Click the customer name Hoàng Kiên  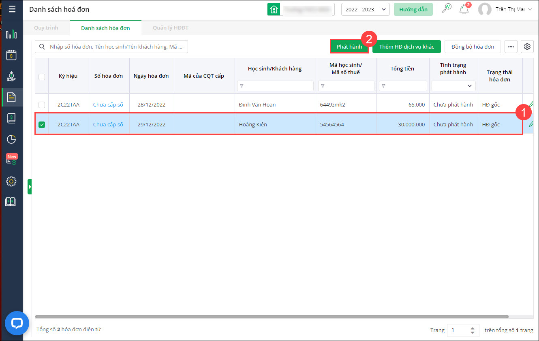coord(253,124)
